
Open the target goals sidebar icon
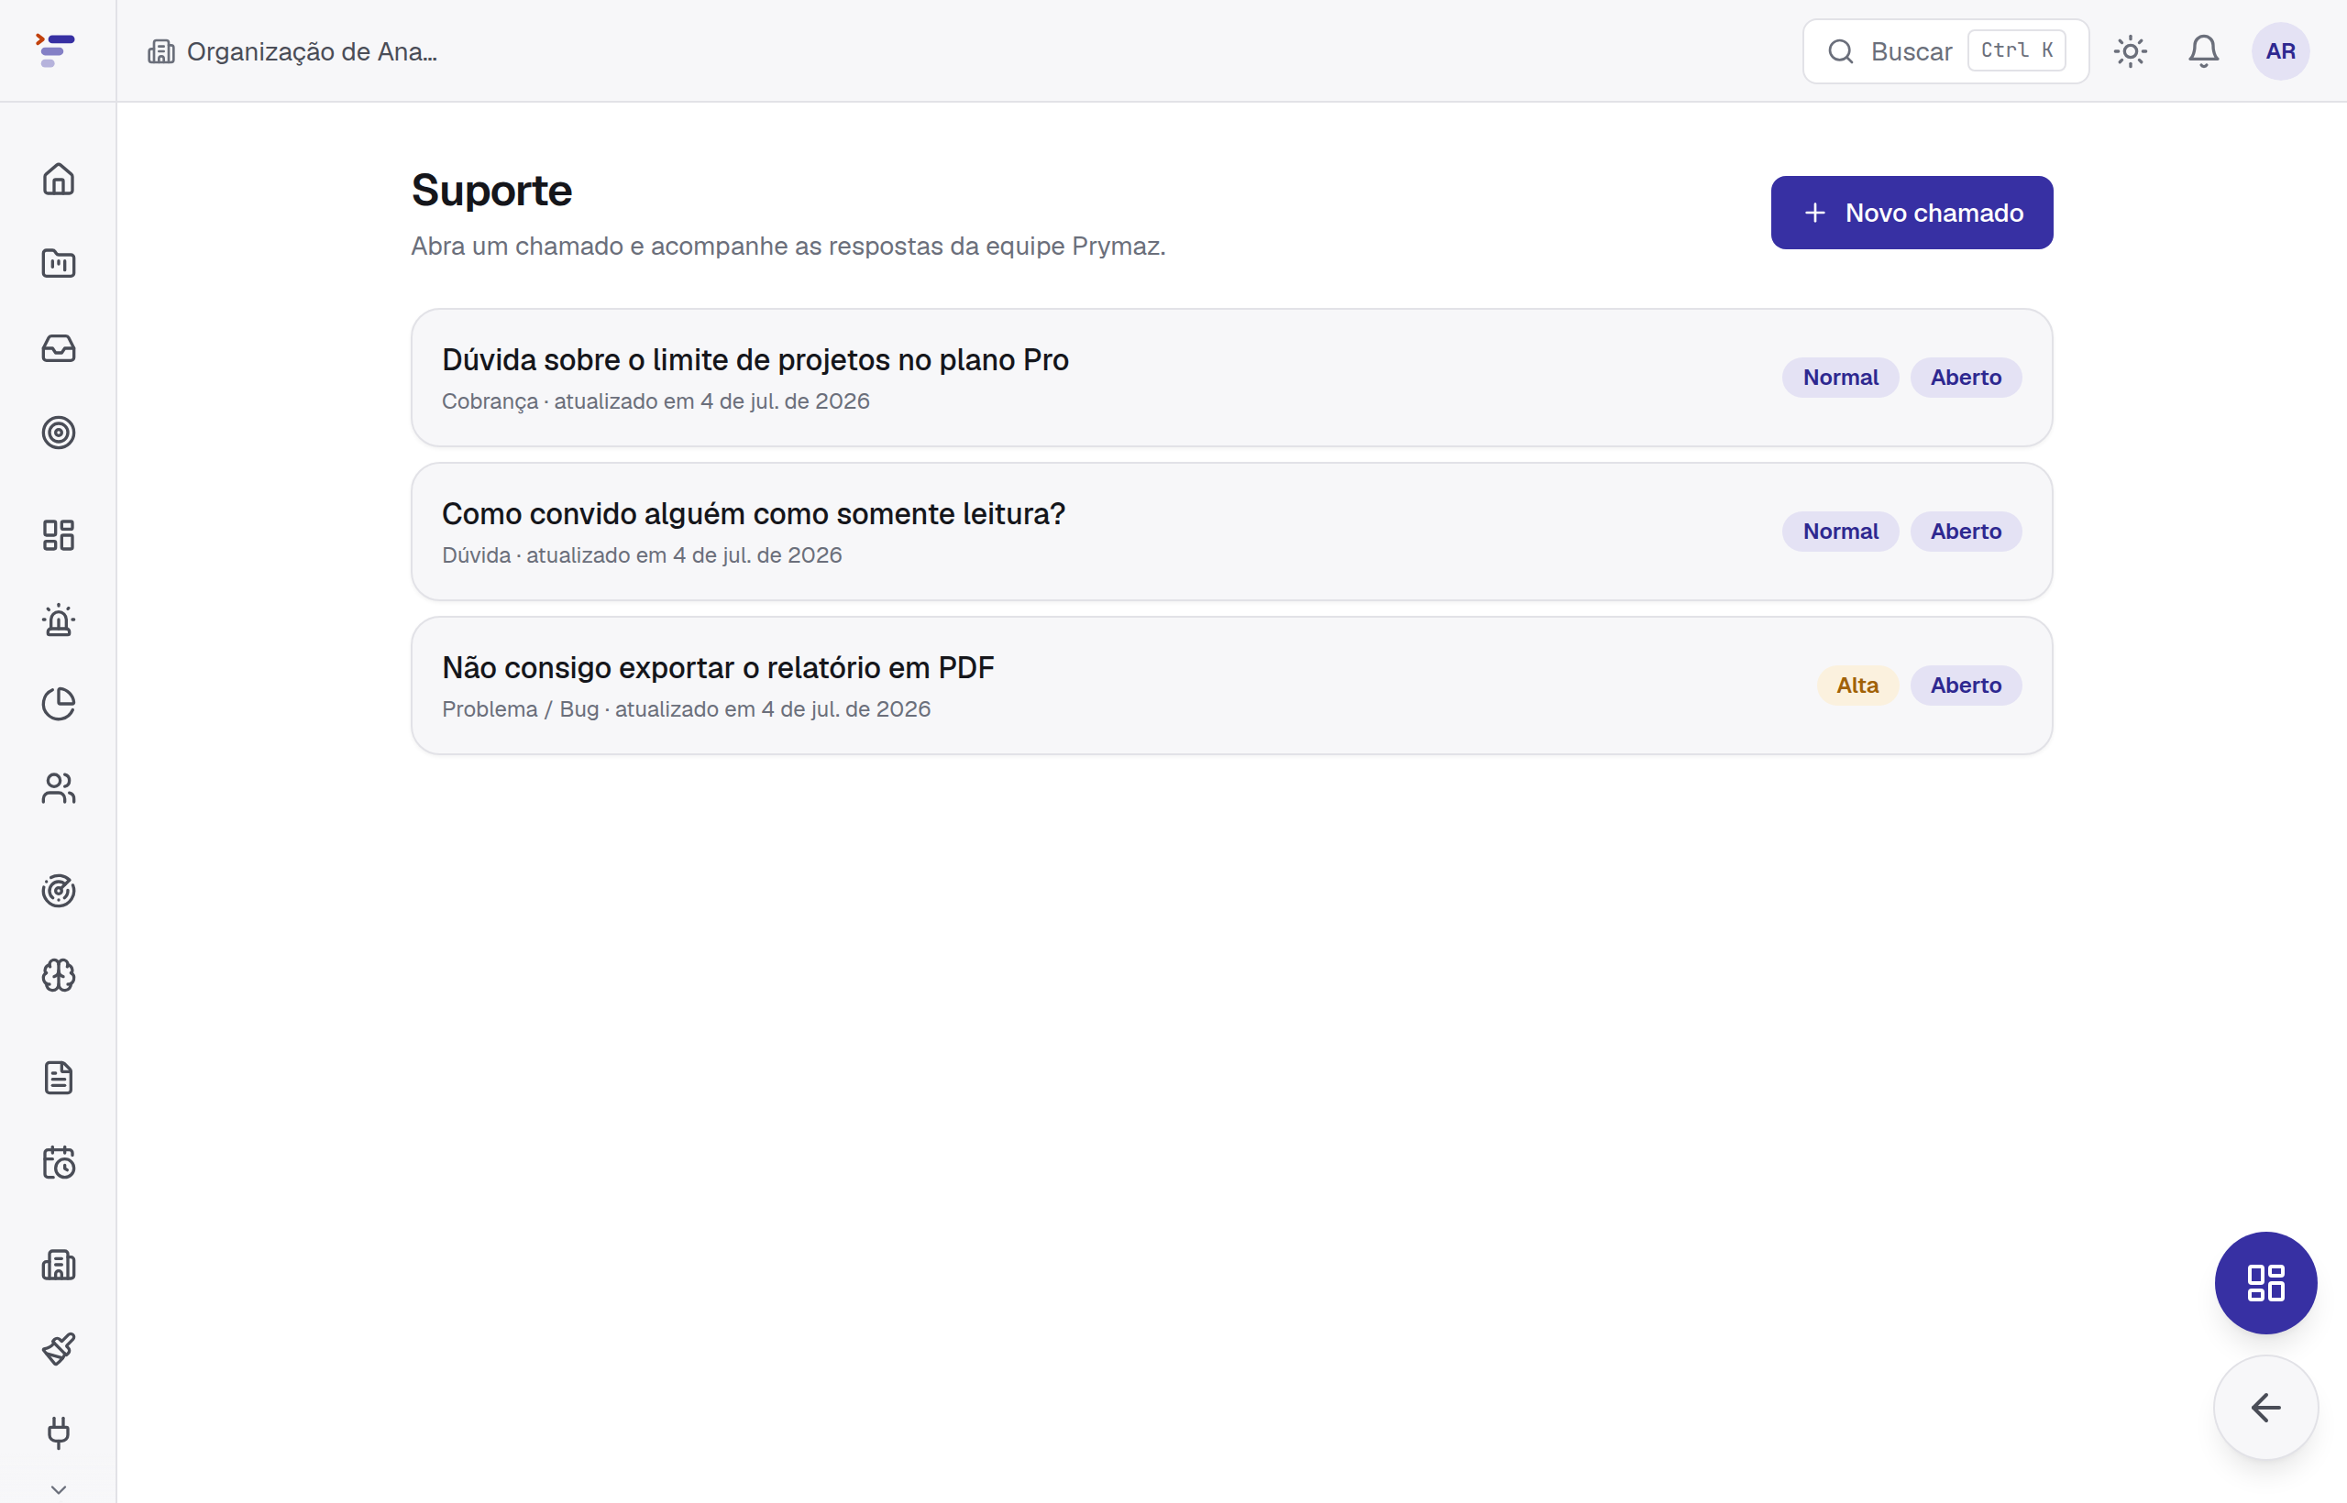tap(59, 433)
